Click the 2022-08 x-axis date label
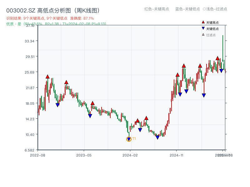 click(x=37, y=155)
